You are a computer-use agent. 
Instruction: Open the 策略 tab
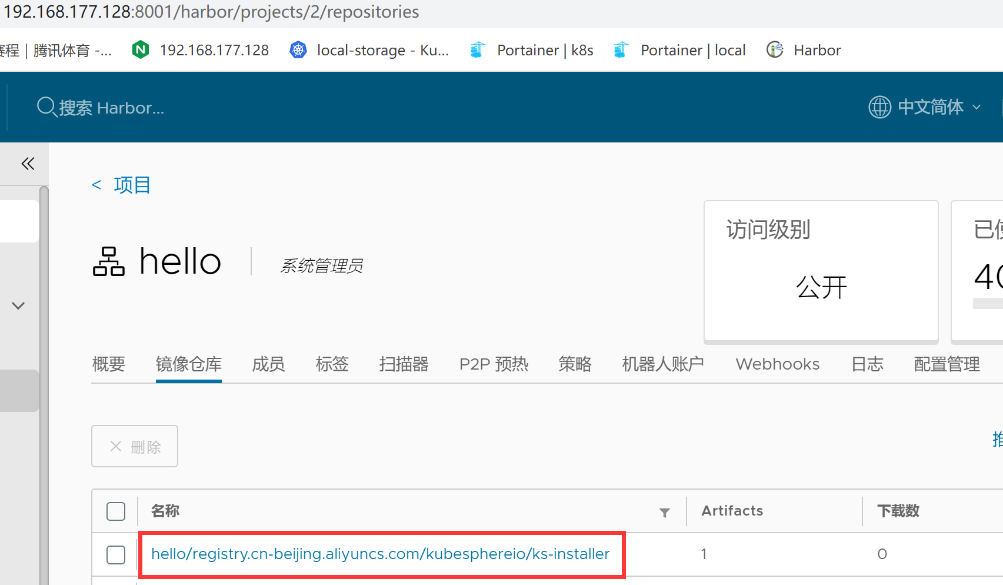[575, 364]
